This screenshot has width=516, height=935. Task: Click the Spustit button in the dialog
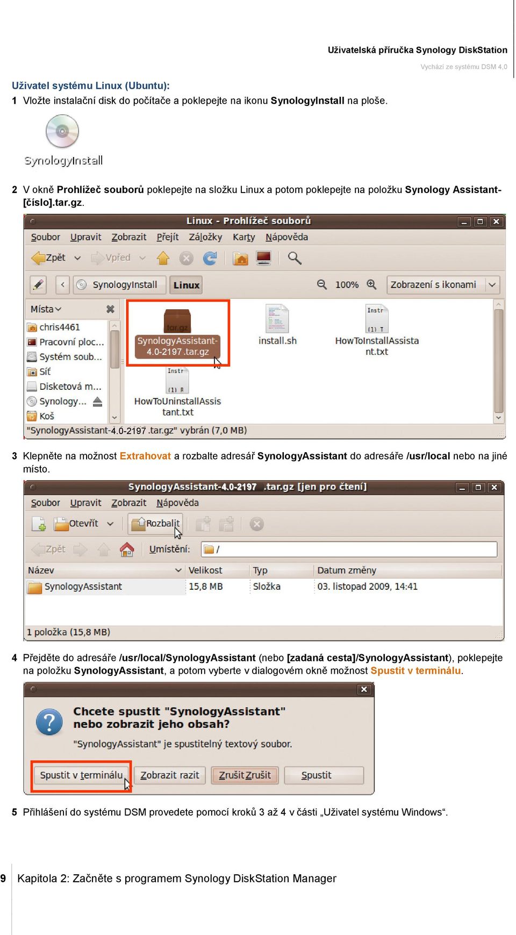click(324, 775)
